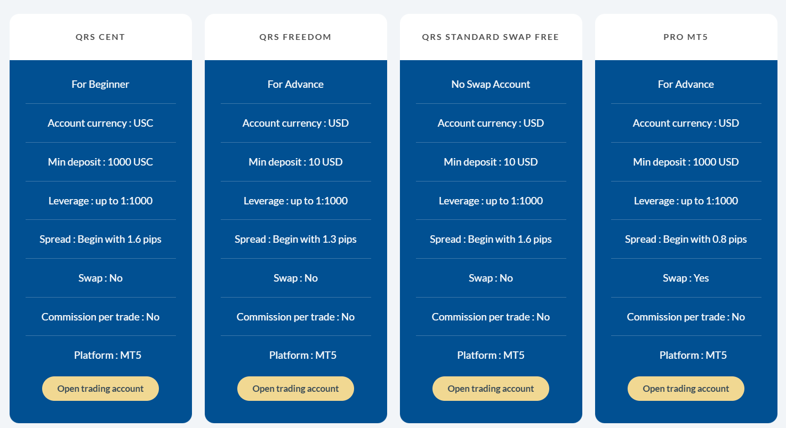
Task: Open trading account for QRS Cent
Action: coord(100,389)
